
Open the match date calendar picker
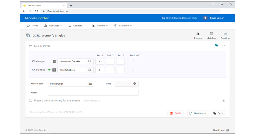pos(90,84)
